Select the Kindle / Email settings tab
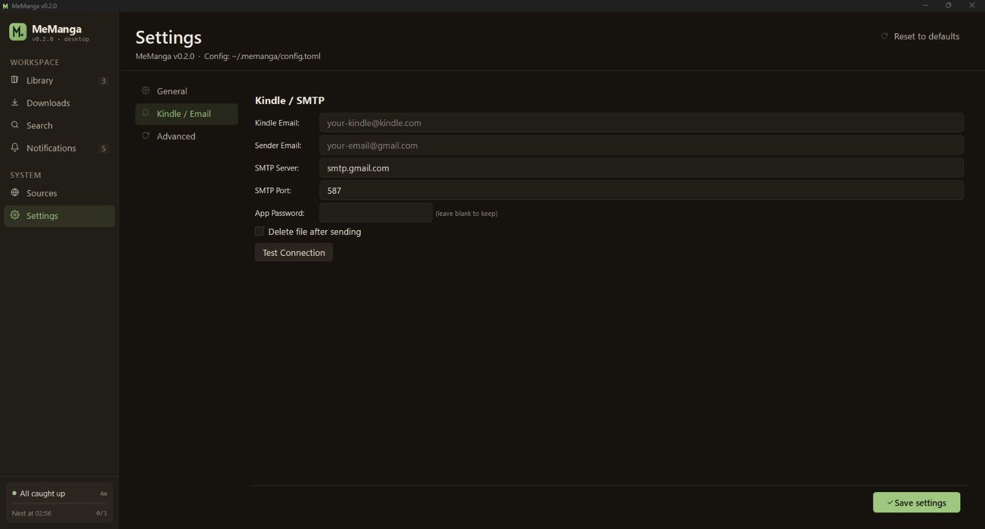Screen dimensions: 985x529 coord(187,114)
